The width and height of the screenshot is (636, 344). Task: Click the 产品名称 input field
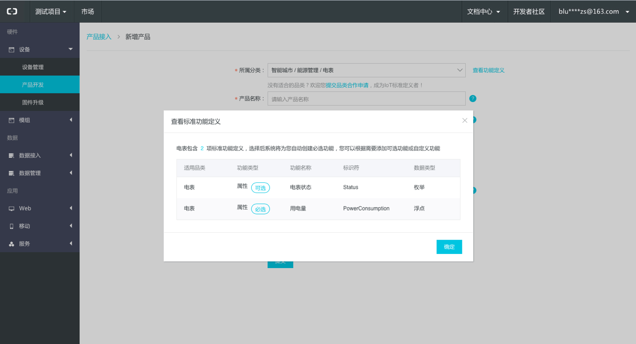366,99
